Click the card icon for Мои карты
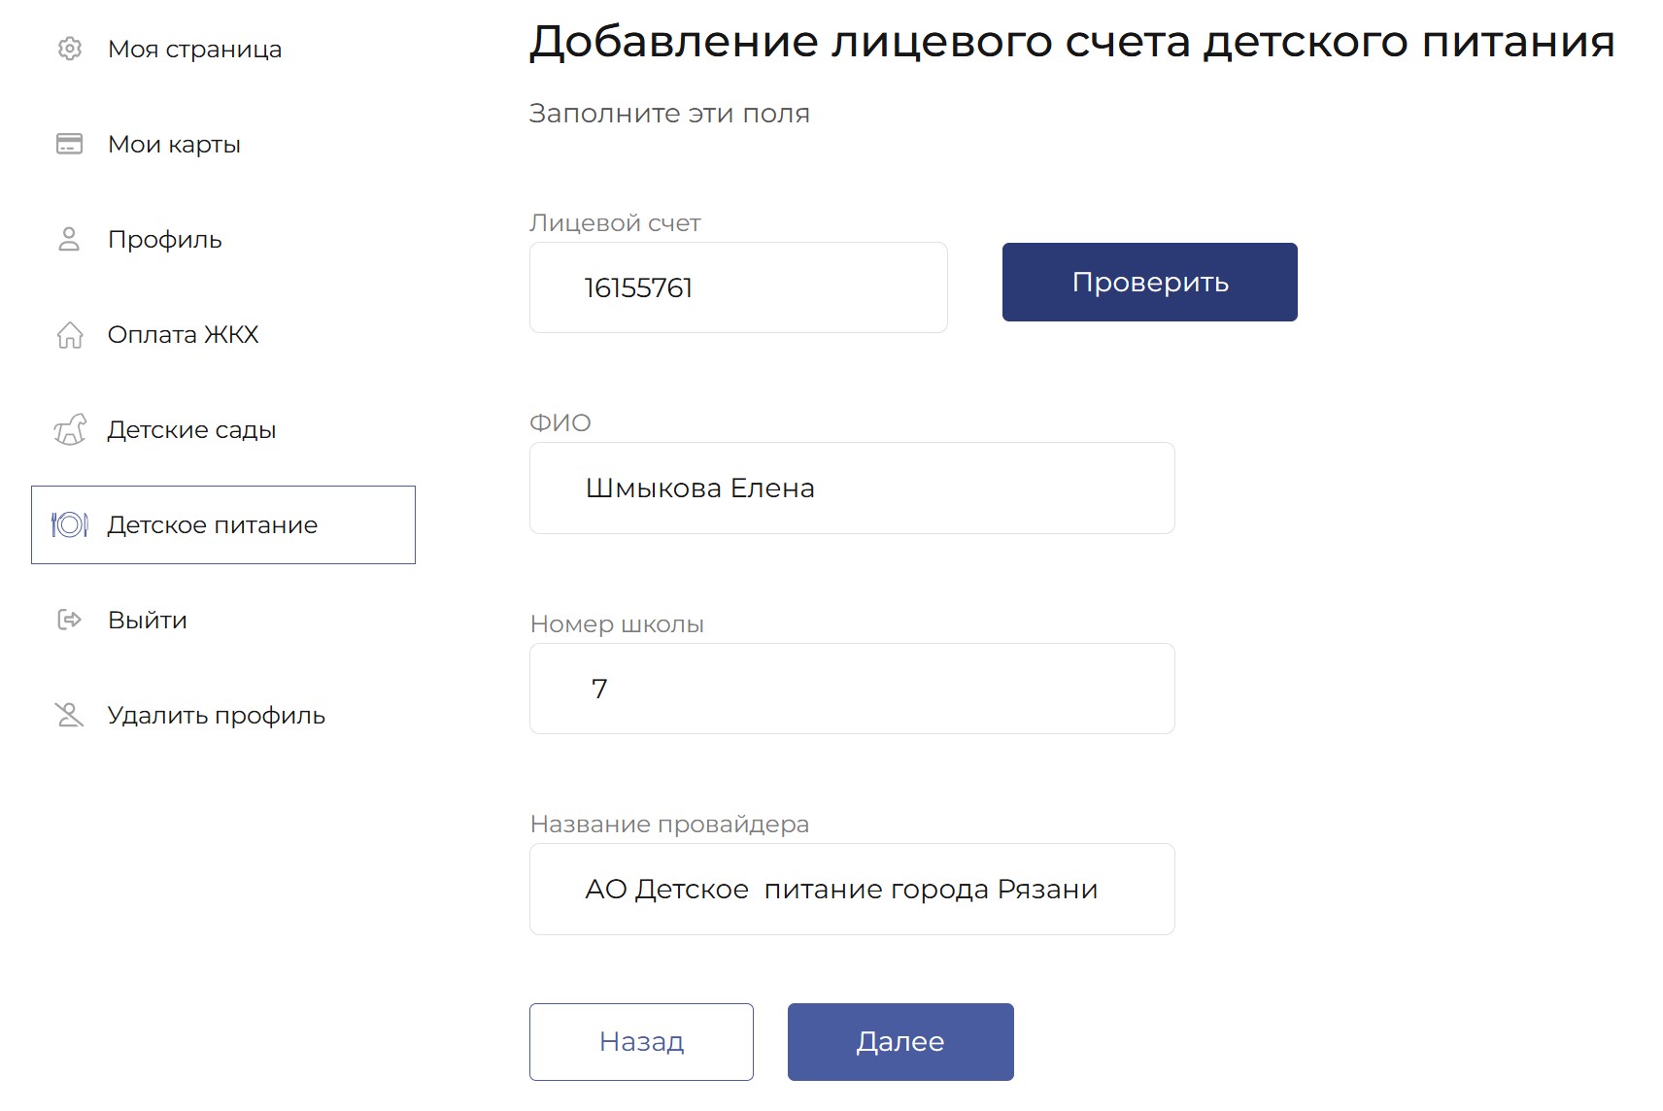The height and width of the screenshot is (1111, 1663). 70,144
